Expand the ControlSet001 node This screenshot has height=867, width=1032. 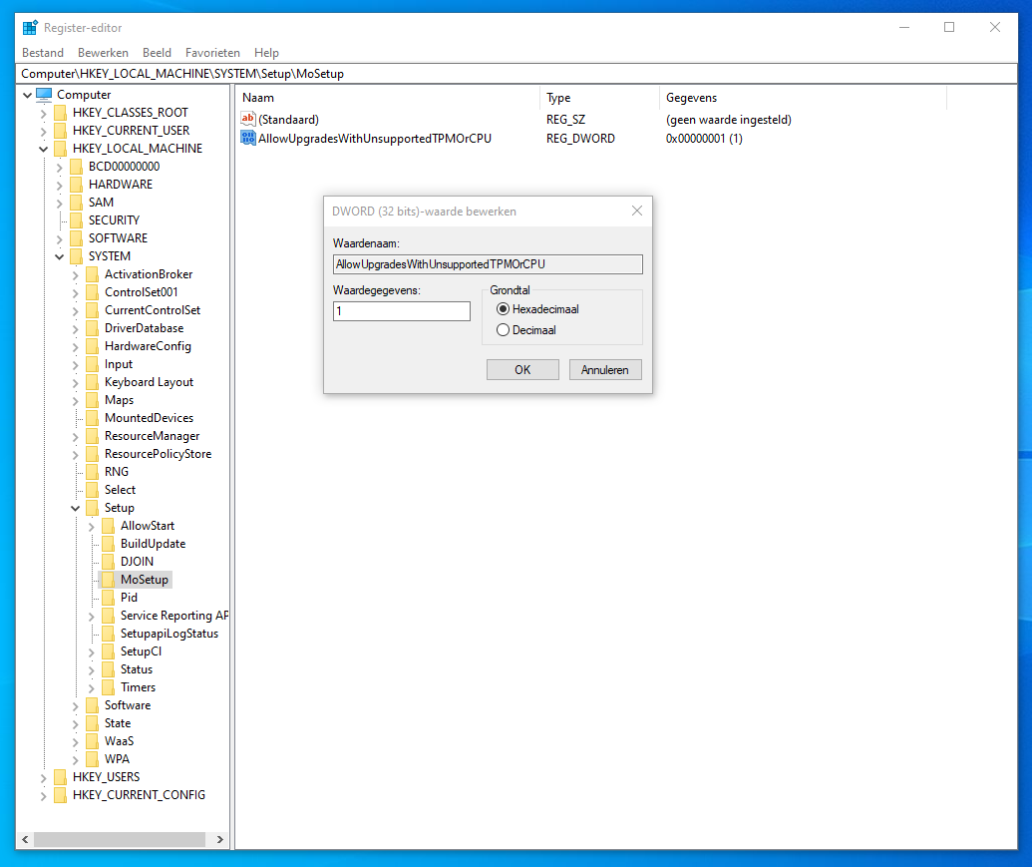pos(76,292)
